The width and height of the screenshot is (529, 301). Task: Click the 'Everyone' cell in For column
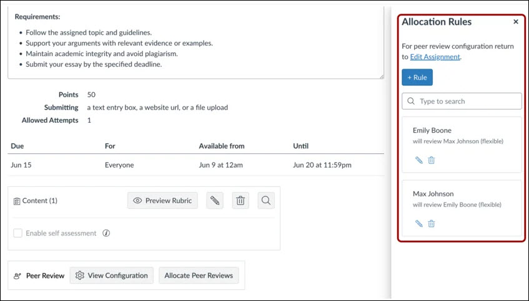119,165
